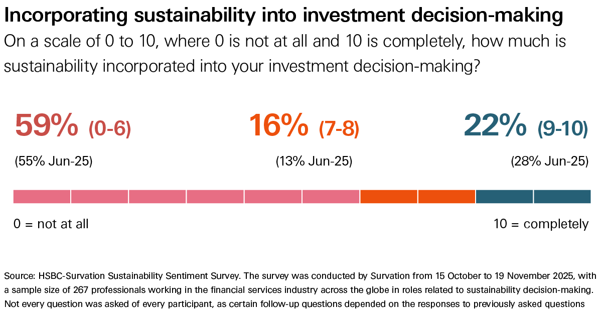Click the leftmost pink segment of the scale bar

pos(42,197)
